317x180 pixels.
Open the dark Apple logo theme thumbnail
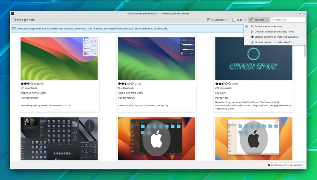[x=157, y=139]
